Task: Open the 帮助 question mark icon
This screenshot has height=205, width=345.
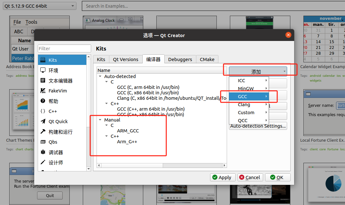Action: tap(43, 101)
